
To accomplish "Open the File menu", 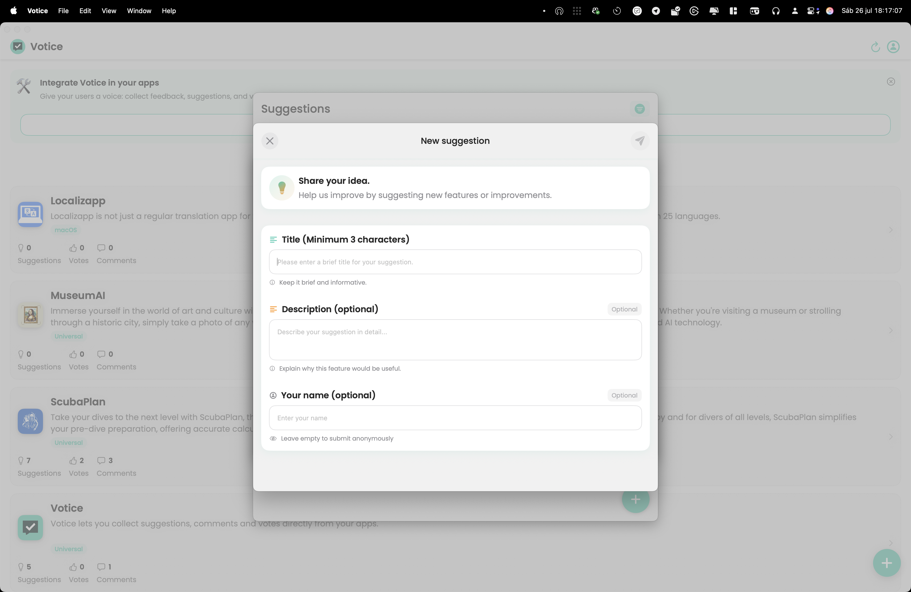I will tap(63, 11).
